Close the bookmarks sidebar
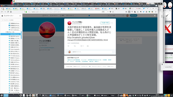The width and height of the screenshot is (173, 97). pos(20,16)
